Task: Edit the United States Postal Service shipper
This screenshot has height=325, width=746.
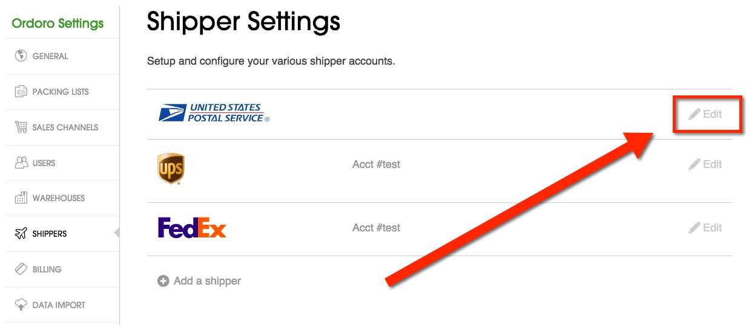Action: click(x=706, y=114)
